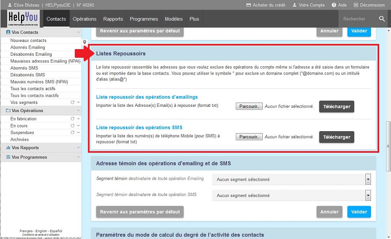Refresh Suspendues with reload icon

tap(72, 133)
